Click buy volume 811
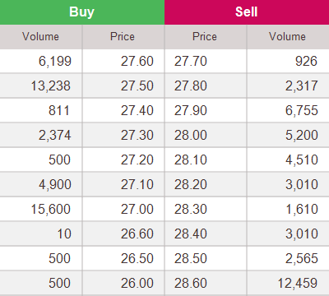Screen dimensions: 329x296 point(59,110)
